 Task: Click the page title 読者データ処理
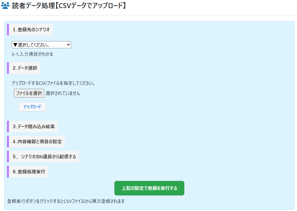coord(69,5)
